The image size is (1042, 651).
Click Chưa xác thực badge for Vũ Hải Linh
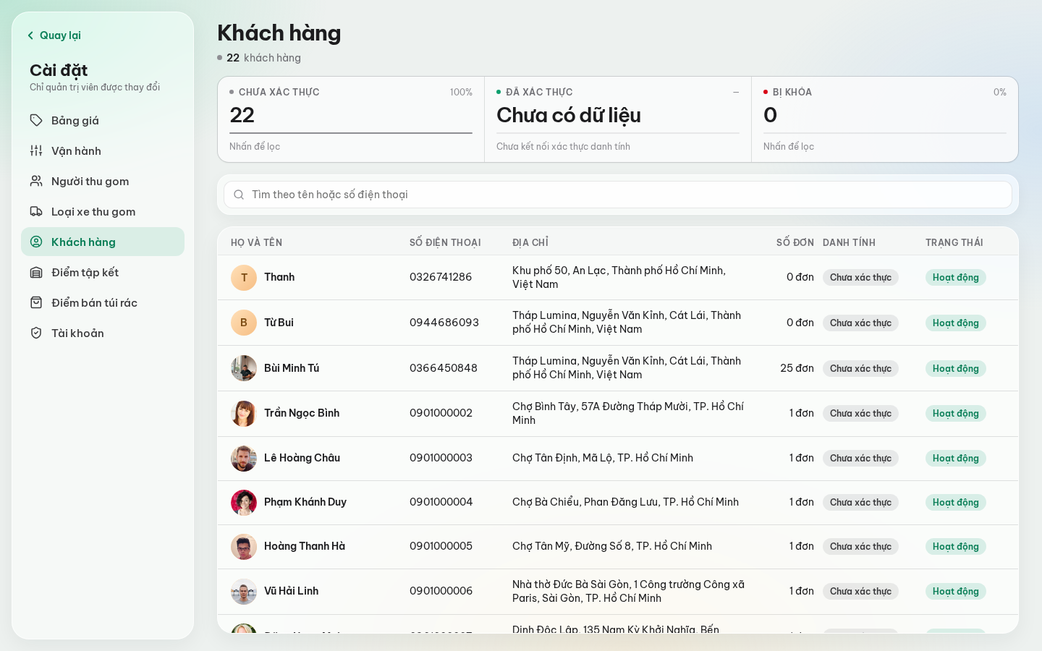[860, 591]
